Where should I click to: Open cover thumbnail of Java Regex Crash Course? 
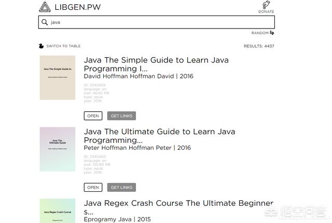tap(58, 211)
